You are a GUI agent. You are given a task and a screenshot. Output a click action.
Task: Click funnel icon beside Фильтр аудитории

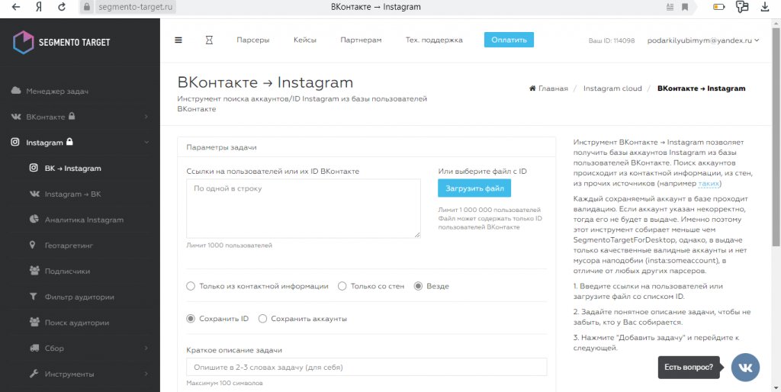(34, 297)
